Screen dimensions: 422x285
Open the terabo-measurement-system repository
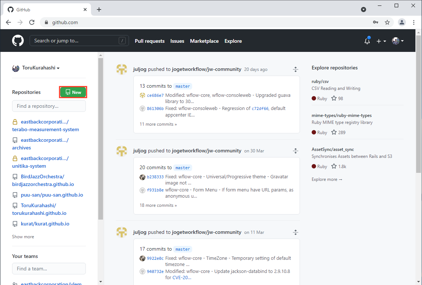[x=45, y=126]
